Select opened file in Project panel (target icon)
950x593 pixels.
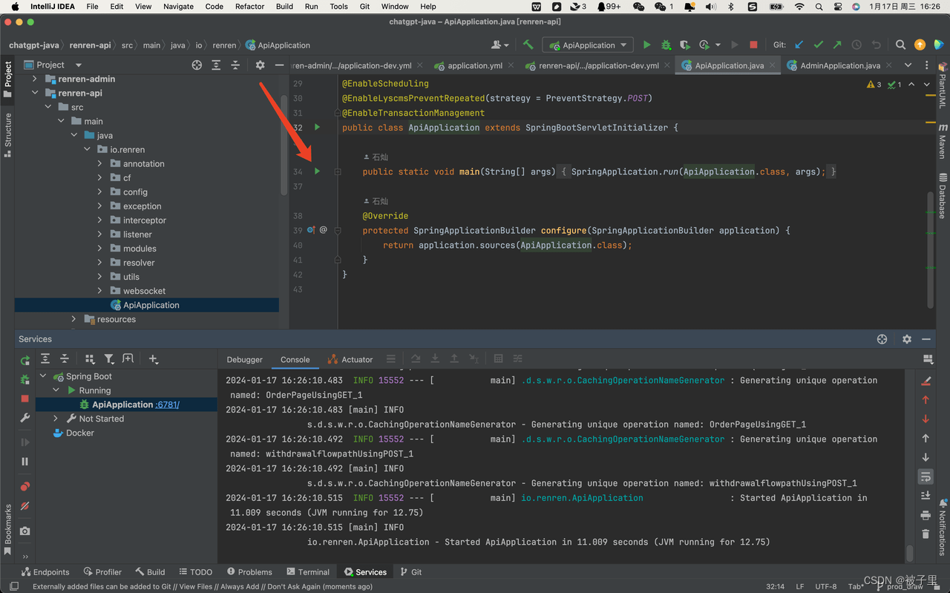tap(197, 65)
